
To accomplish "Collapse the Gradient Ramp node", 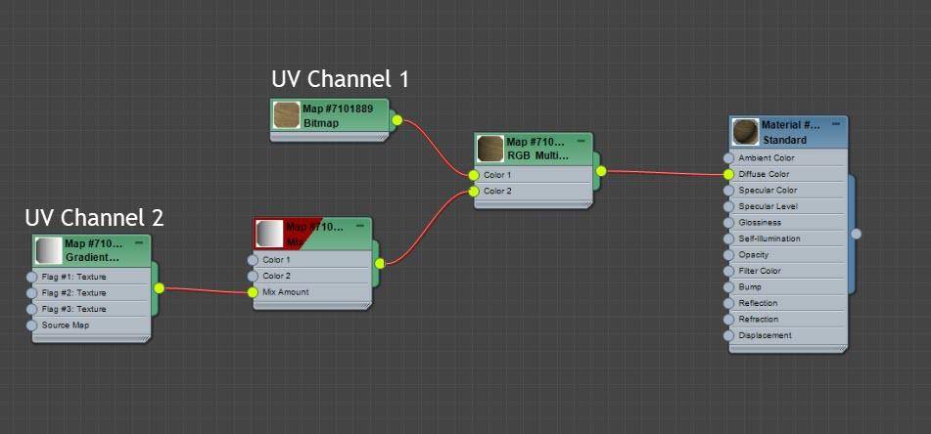I will click(138, 241).
